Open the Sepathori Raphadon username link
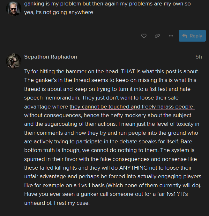This screenshot has width=209, height=216. pyautogui.click(x=50, y=57)
